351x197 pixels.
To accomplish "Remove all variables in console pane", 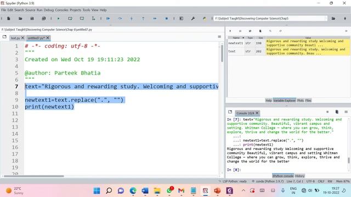I will pos(337,112).
